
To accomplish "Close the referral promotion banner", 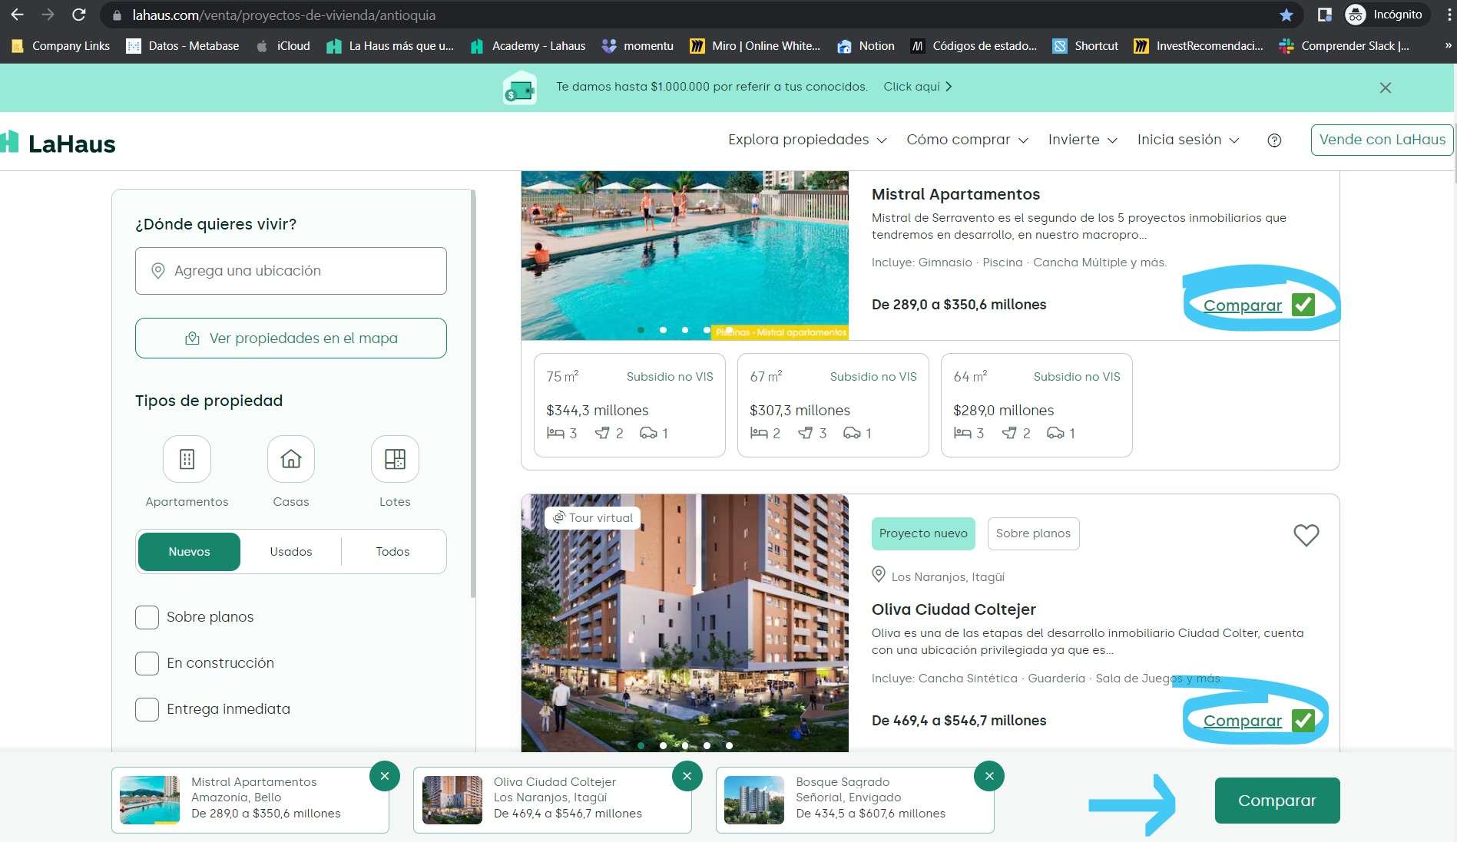I will tap(1385, 88).
